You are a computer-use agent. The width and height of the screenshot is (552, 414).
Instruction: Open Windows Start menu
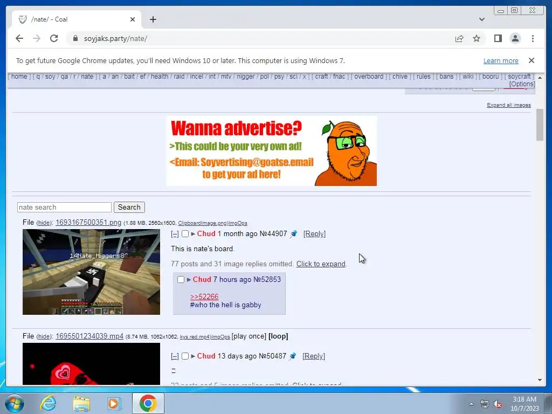[15, 403]
